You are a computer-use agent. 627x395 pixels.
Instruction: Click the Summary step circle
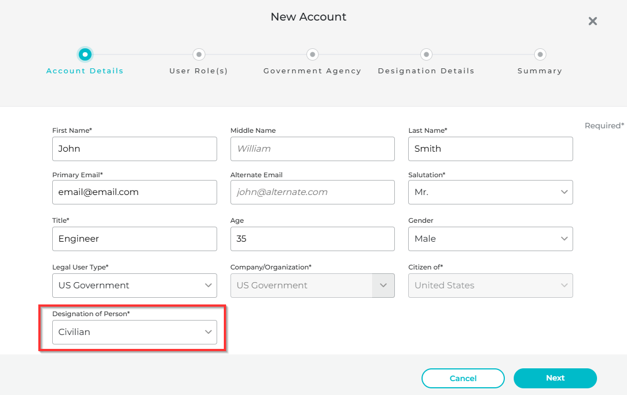click(x=540, y=54)
